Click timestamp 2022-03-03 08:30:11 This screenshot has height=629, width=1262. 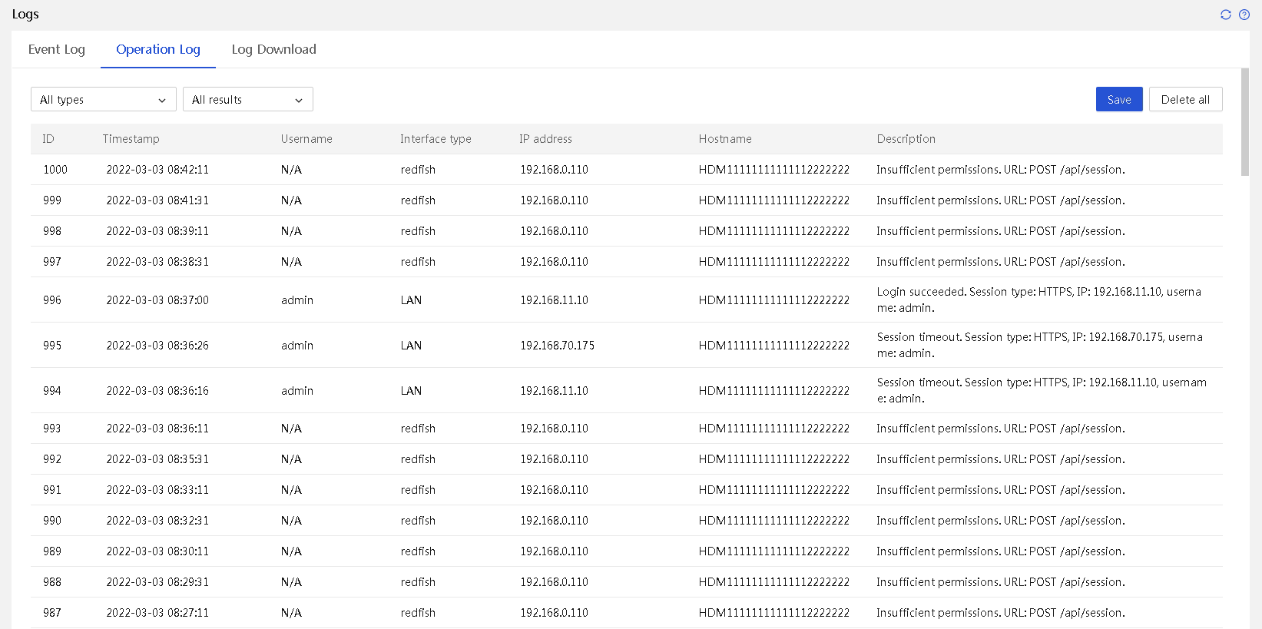[x=157, y=551]
